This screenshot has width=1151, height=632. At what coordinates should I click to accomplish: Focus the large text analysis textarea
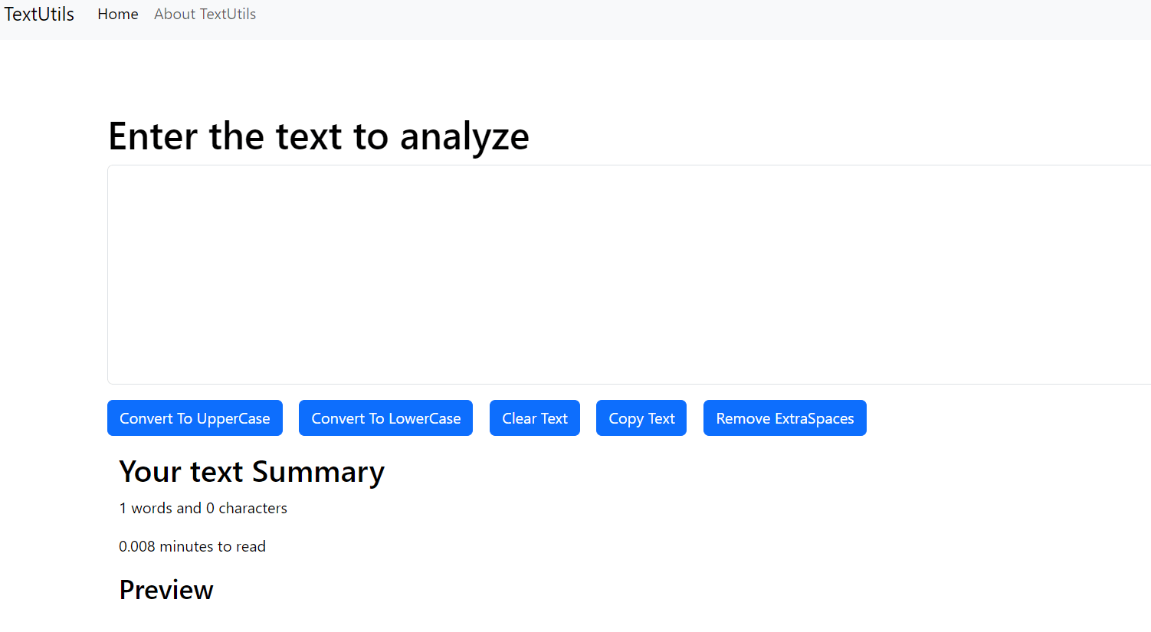point(628,274)
